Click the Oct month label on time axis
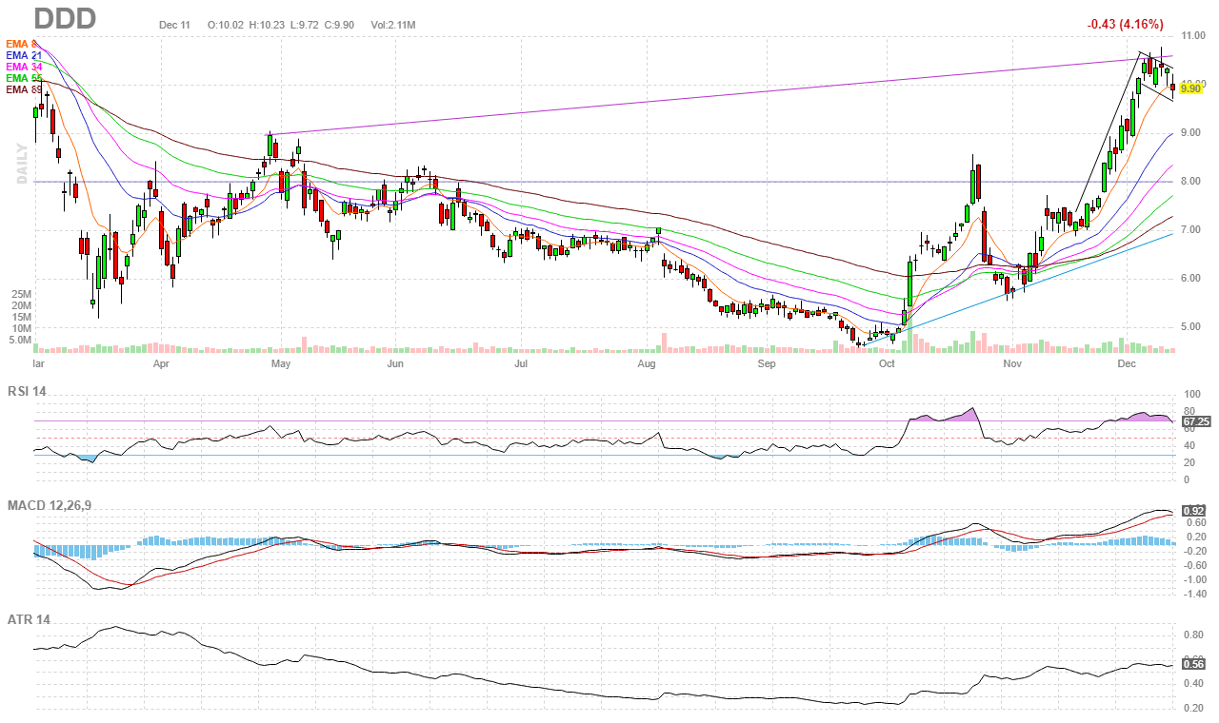 click(x=887, y=363)
